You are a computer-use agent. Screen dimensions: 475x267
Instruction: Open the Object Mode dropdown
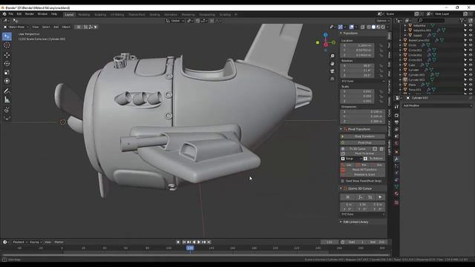16,27
